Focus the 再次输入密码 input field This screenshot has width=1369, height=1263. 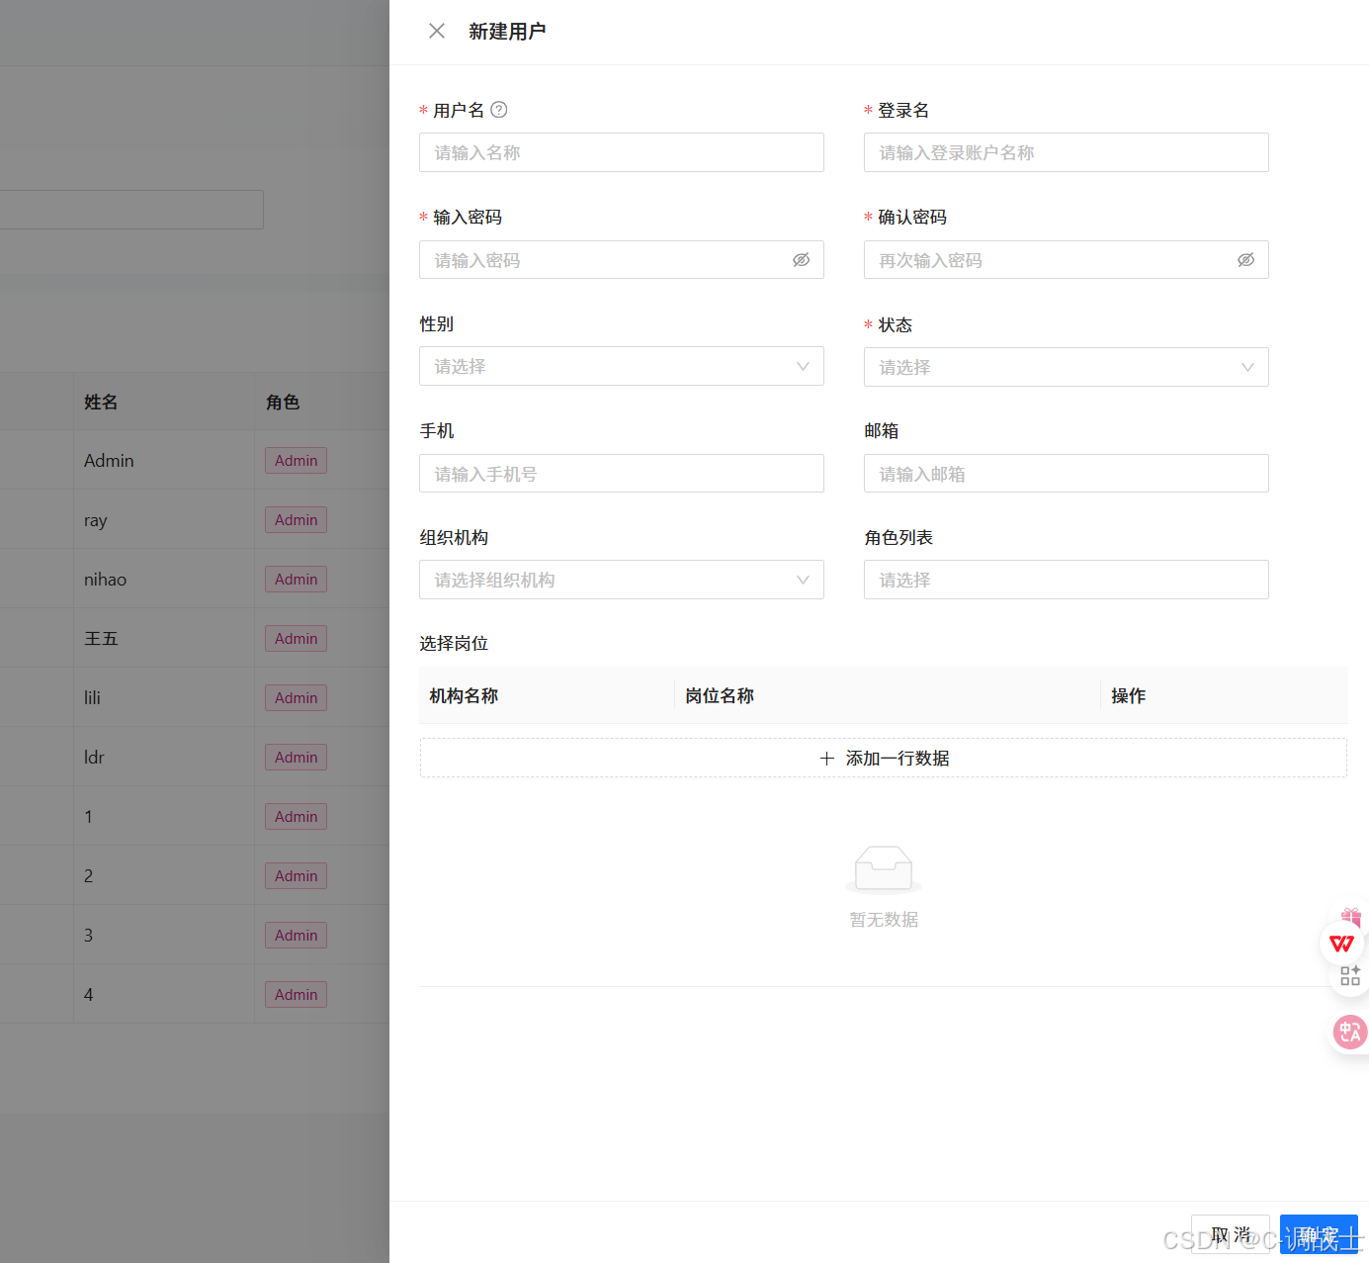1067,260
